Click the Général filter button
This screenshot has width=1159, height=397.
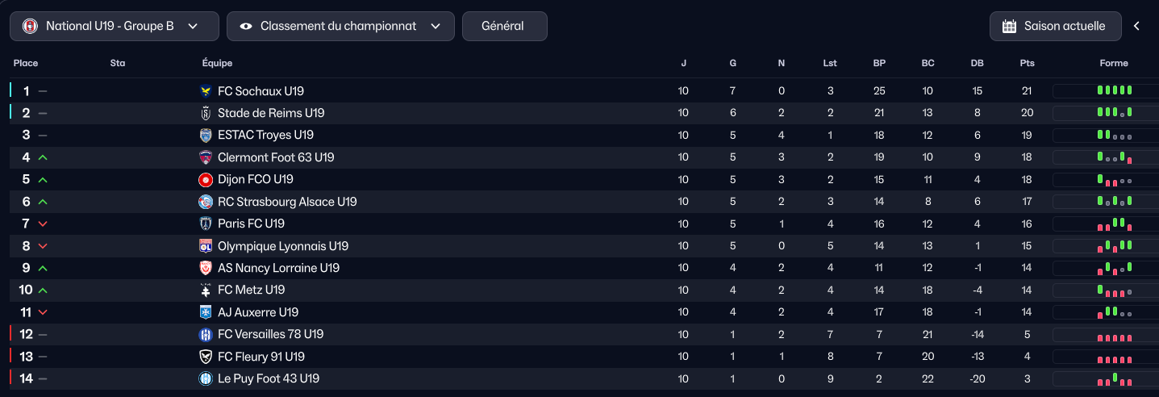click(x=504, y=26)
